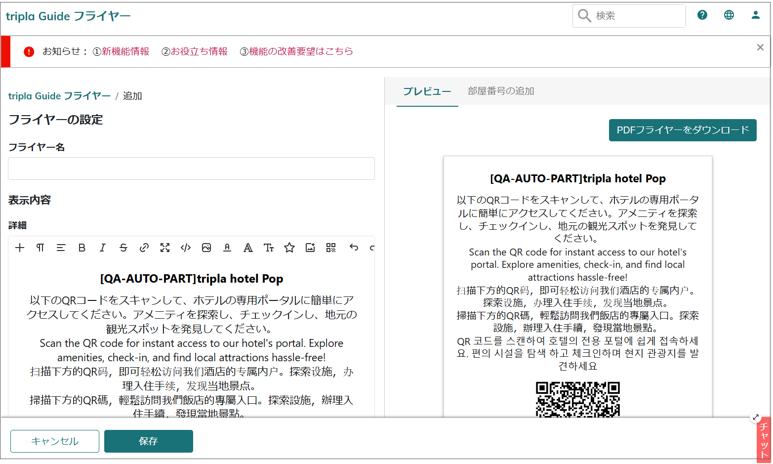Focus the フライヤー名 input field

[x=191, y=169]
